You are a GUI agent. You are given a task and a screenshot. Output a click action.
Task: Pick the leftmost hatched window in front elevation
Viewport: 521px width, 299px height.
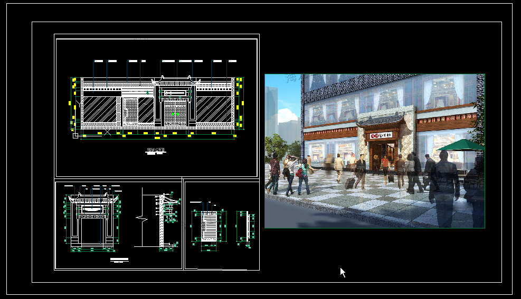[x=100, y=109]
